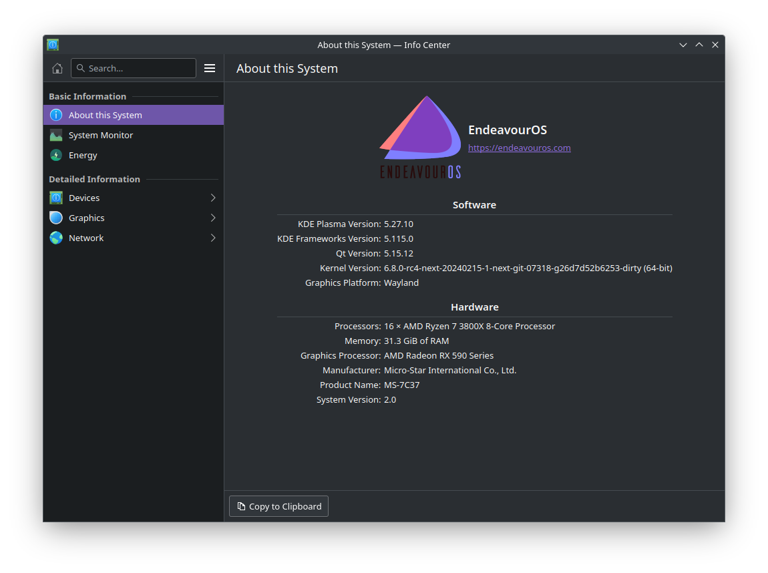Expand the Network category arrow

(x=213, y=238)
